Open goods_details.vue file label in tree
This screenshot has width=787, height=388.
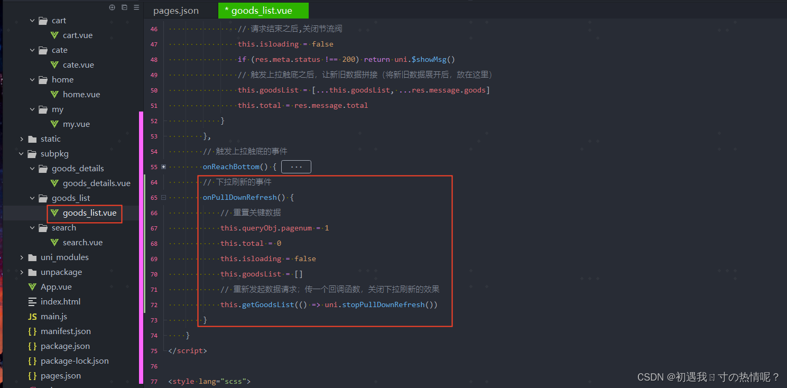point(97,183)
